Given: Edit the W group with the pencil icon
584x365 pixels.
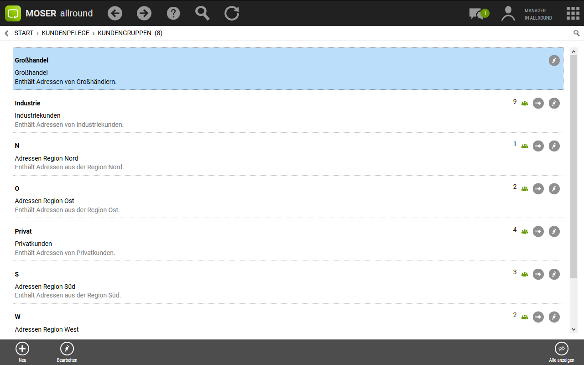Looking at the screenshot, I should pyautogui.click(x=554, y=317).
